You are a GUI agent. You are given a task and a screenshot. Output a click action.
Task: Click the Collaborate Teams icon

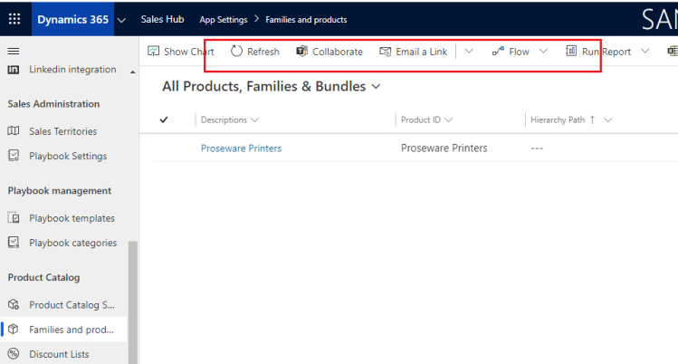301,51
